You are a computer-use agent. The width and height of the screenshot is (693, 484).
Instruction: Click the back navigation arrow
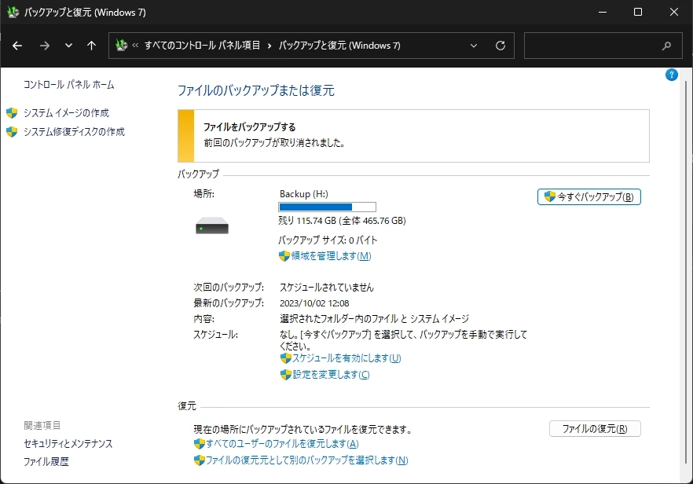pyautogui.click(x=16, y=46)
